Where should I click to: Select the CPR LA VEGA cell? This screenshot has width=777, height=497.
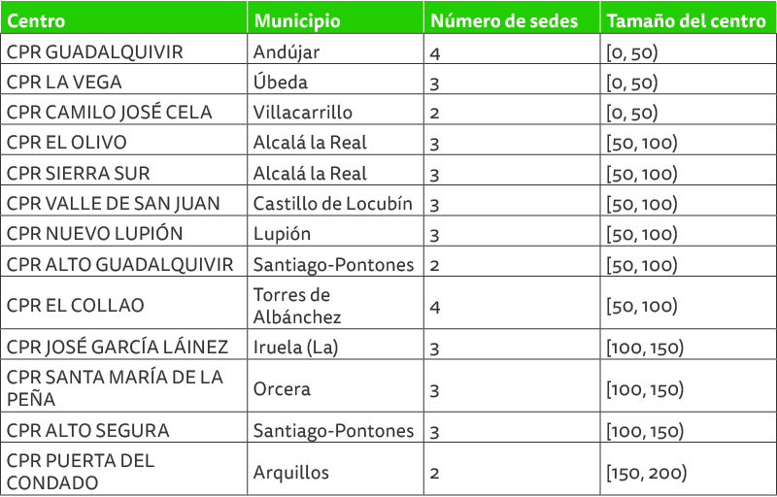pyautogui.click(x=124, y=80)
